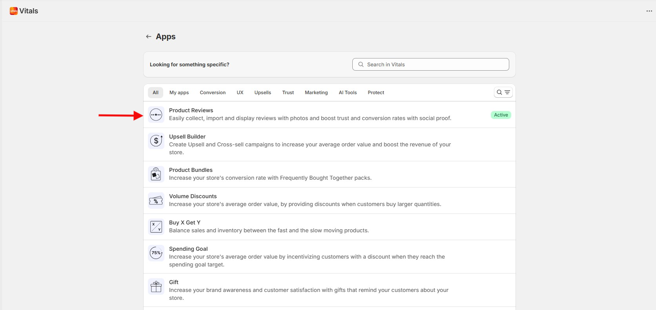Select the Product Bundles bag icon
Viewport: 656px width, 310px height.
coord(156,174)
